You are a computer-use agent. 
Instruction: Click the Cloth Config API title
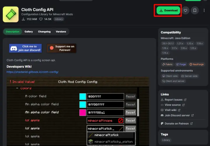[37, 10]
